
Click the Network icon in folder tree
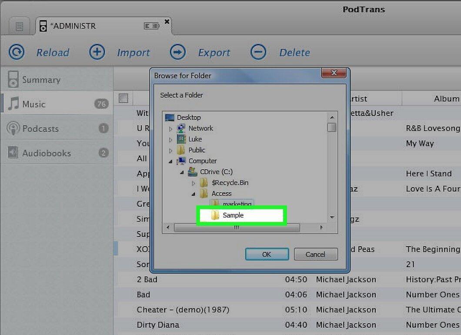[x=181, y=128]
